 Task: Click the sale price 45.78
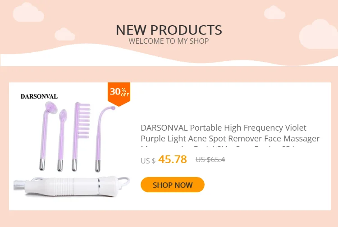tap(173, 159)
